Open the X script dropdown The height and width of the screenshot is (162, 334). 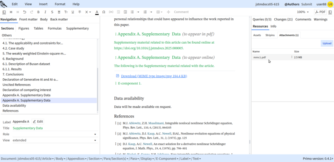(x=88, y=12)
